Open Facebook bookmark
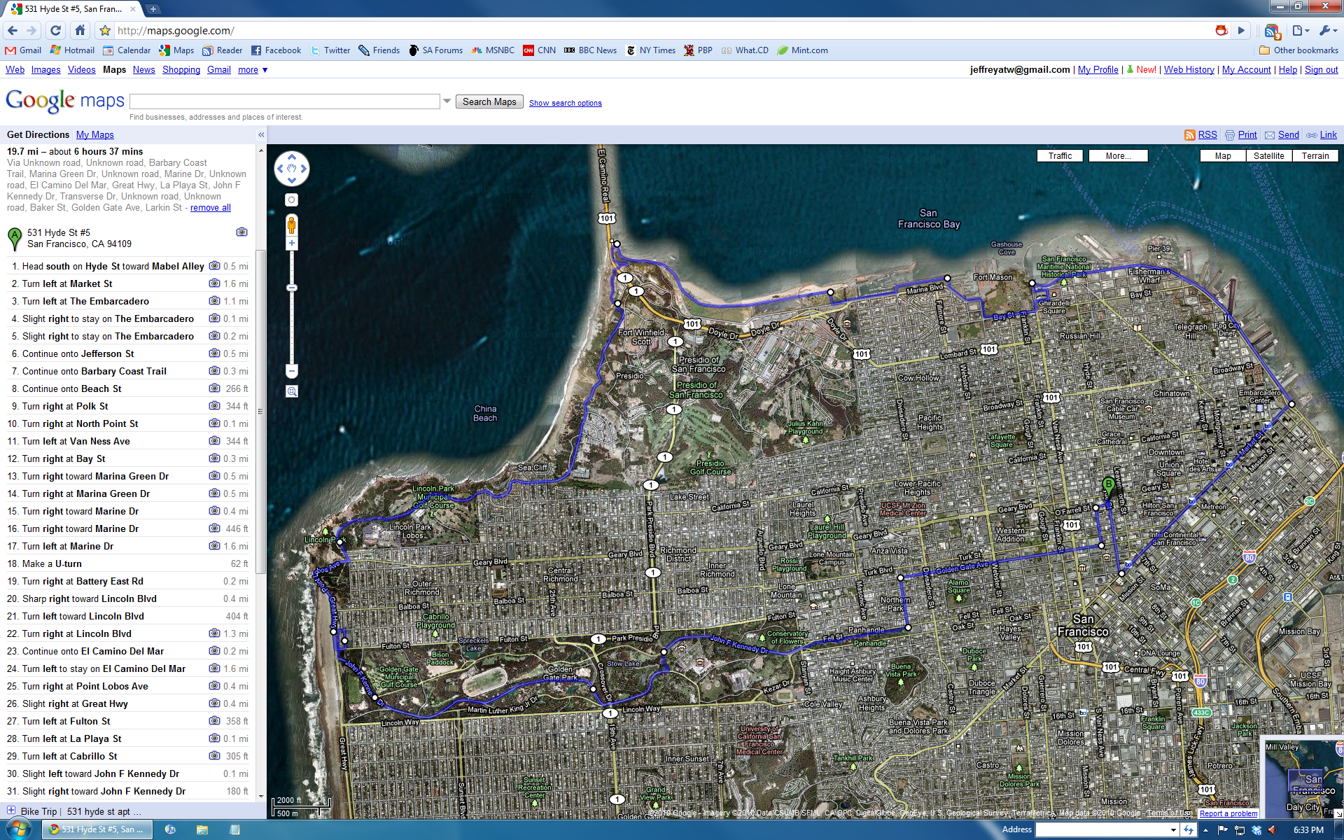Screen dimensions: 1344x840 coord(276,50)
